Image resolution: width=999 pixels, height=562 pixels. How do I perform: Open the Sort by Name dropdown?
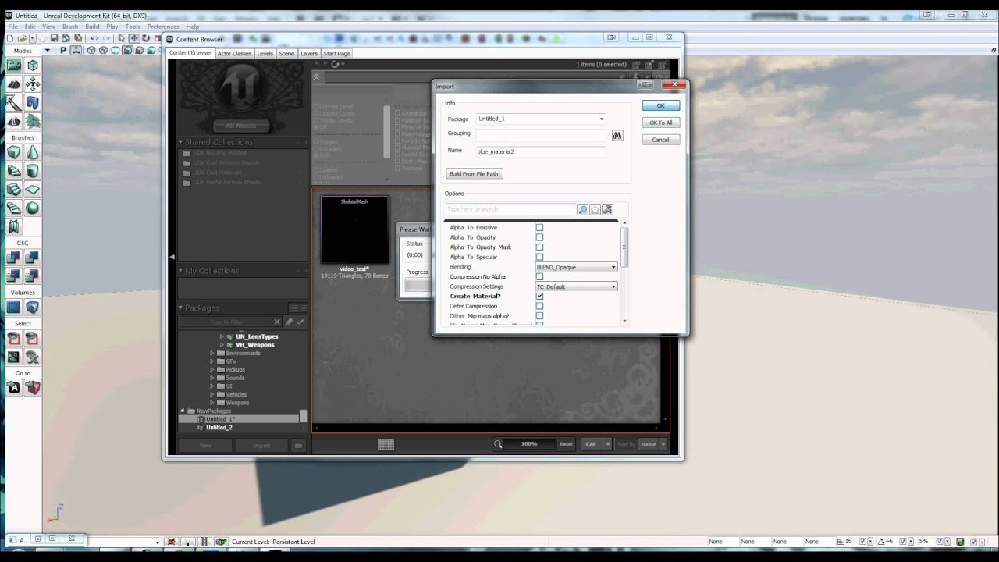(652, 444)
